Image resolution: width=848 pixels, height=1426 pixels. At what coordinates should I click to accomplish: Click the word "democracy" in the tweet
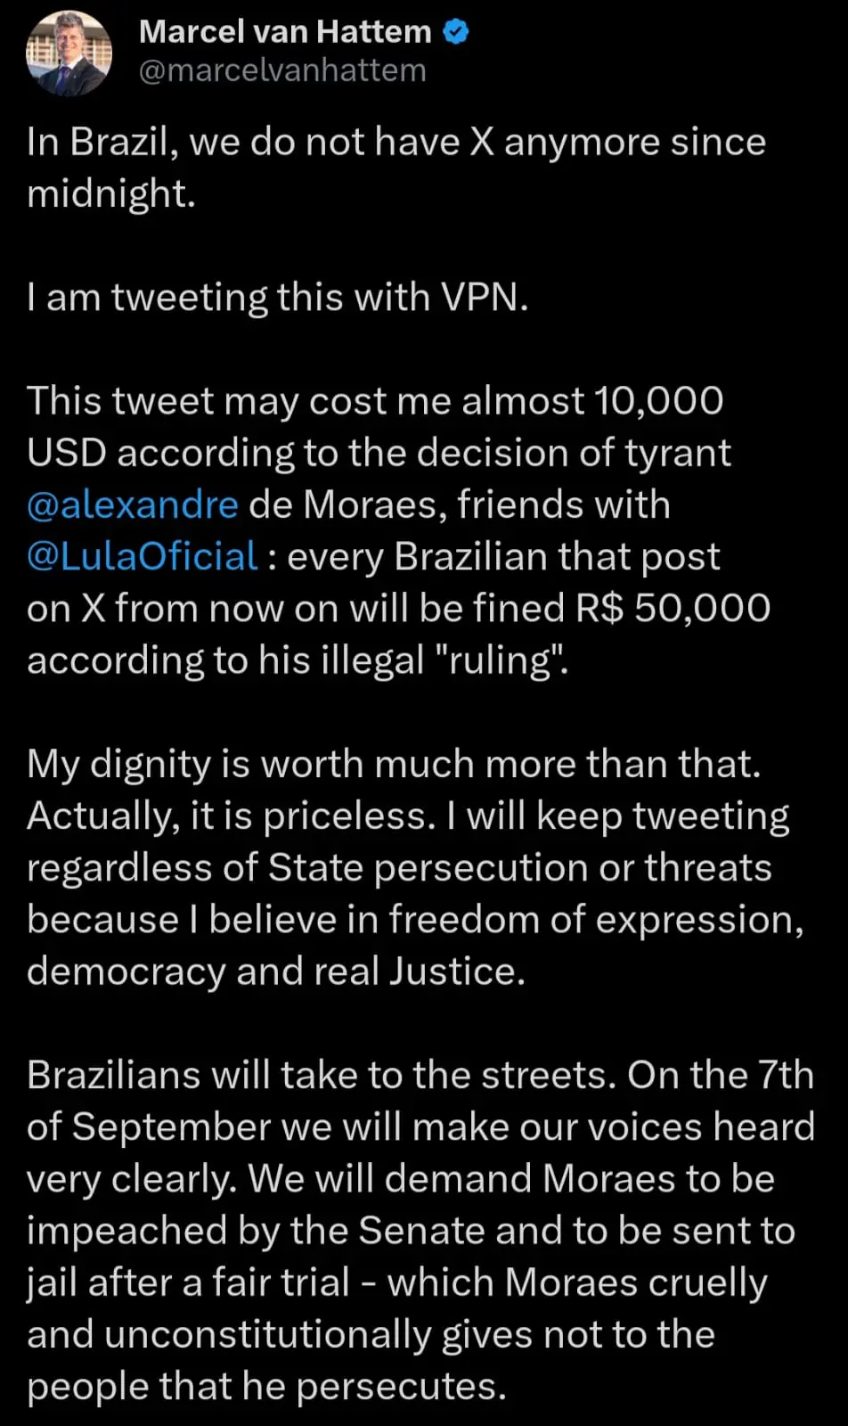coord(126,971)
